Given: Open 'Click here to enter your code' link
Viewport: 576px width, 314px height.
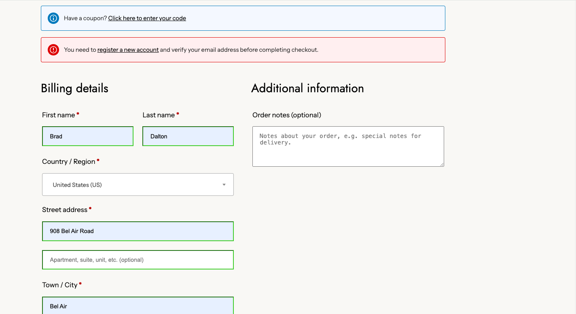Looking at the screenshot, I should coord(147,18).
